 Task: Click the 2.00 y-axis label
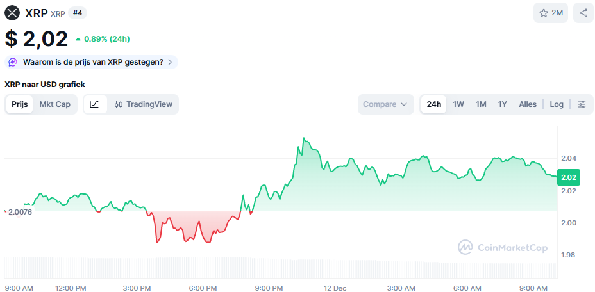click(569, 223)
